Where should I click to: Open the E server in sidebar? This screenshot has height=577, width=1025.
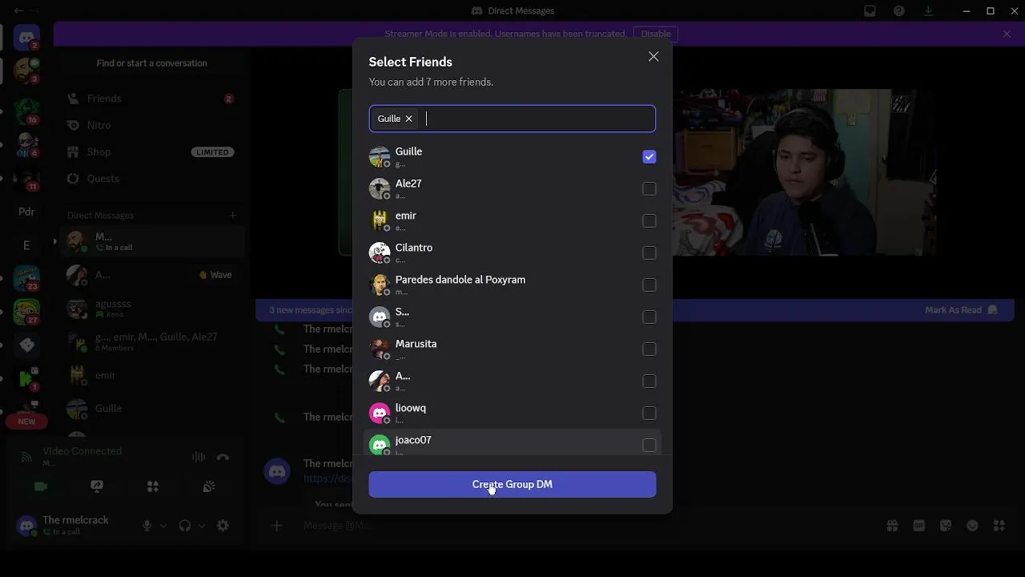coord(26,245)
